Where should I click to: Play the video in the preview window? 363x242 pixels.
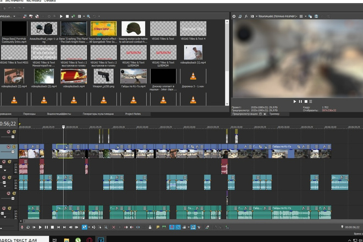295,101
